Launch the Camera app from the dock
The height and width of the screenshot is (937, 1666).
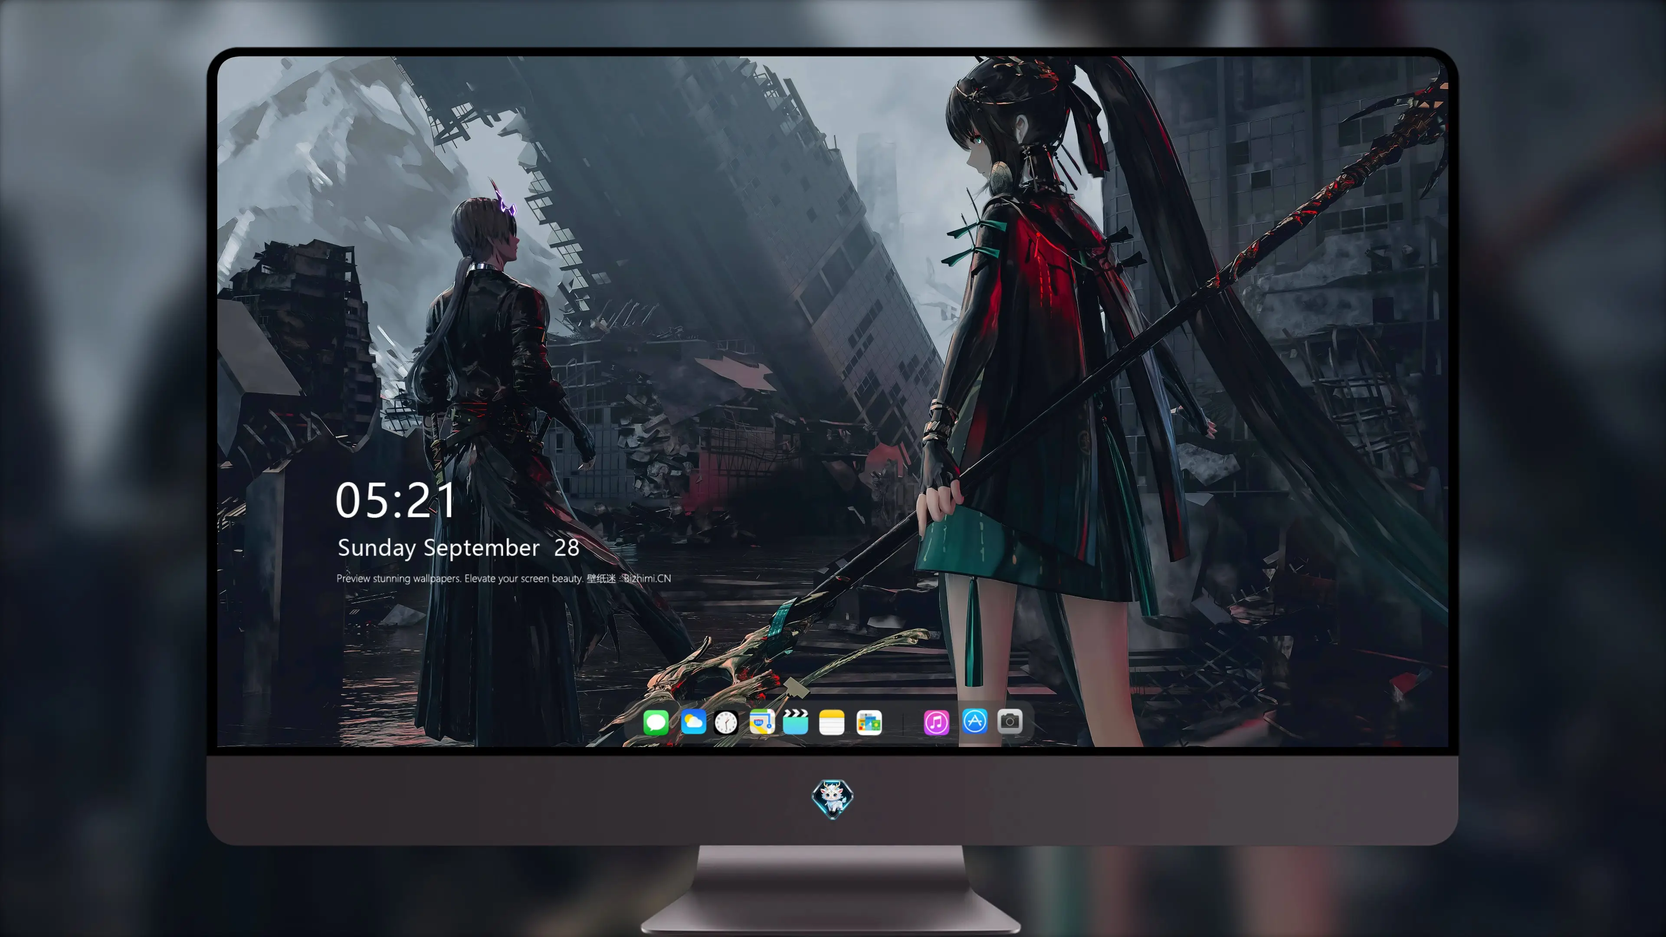[x=1010, y=721]
